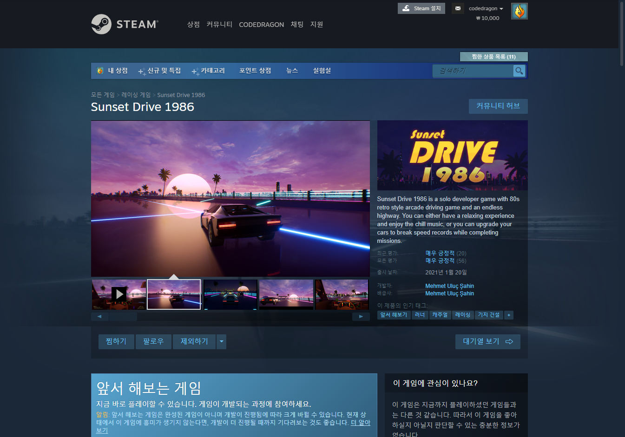The image size is (625, 437).
Task: Click the Sunset Drive 1986 breadcrumb
Action: [181, 95]
